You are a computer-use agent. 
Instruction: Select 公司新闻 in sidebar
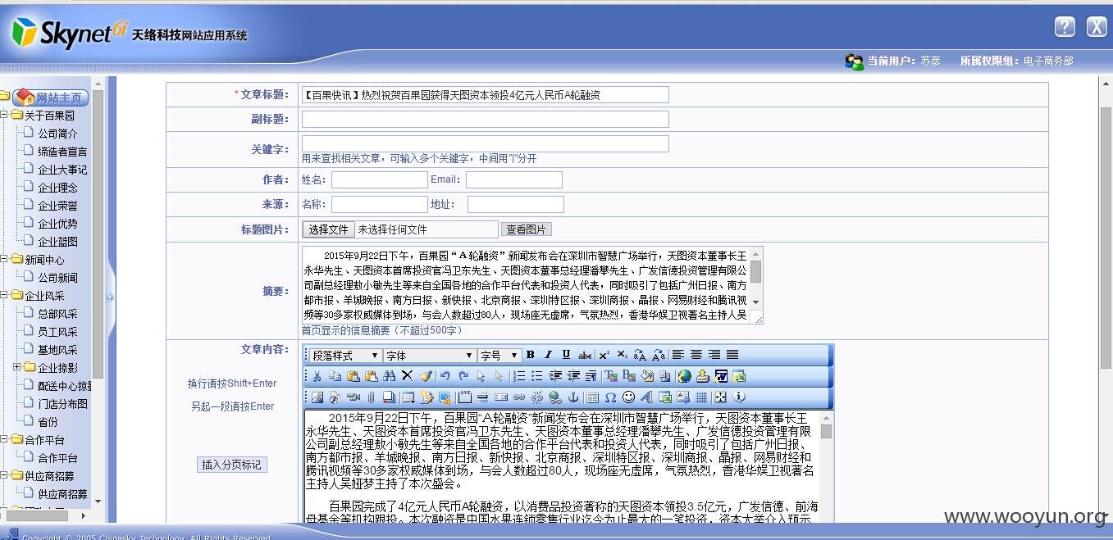point(57,278)
